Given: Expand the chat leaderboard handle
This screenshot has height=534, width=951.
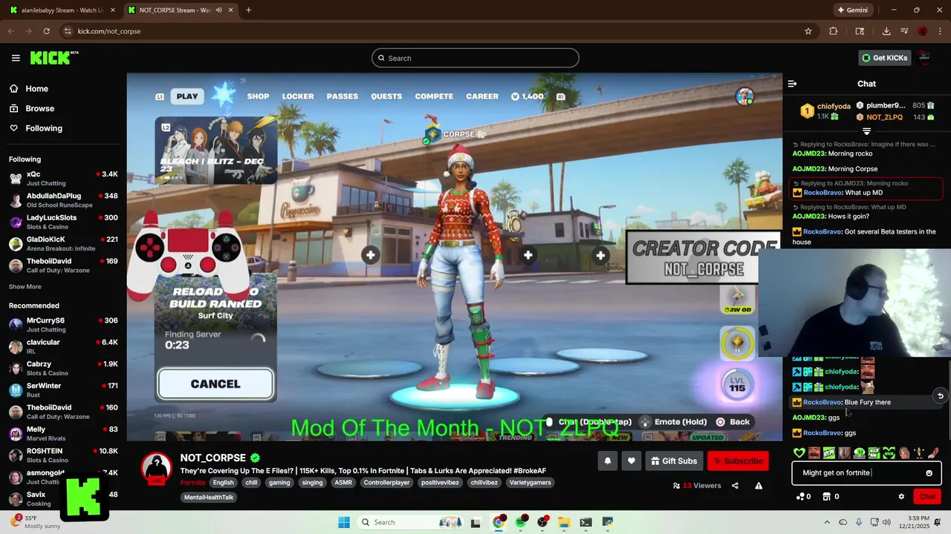Looking at the screenshot, I should click(866, 131).
